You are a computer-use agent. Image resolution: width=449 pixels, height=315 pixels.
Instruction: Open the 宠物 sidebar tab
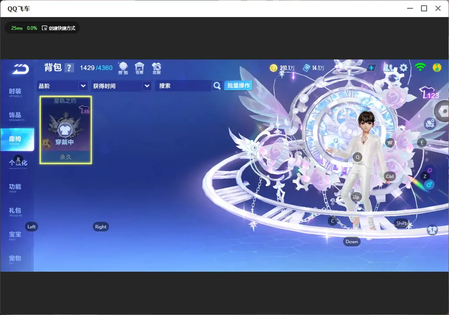pyautogui.click(x=15, y=259)
